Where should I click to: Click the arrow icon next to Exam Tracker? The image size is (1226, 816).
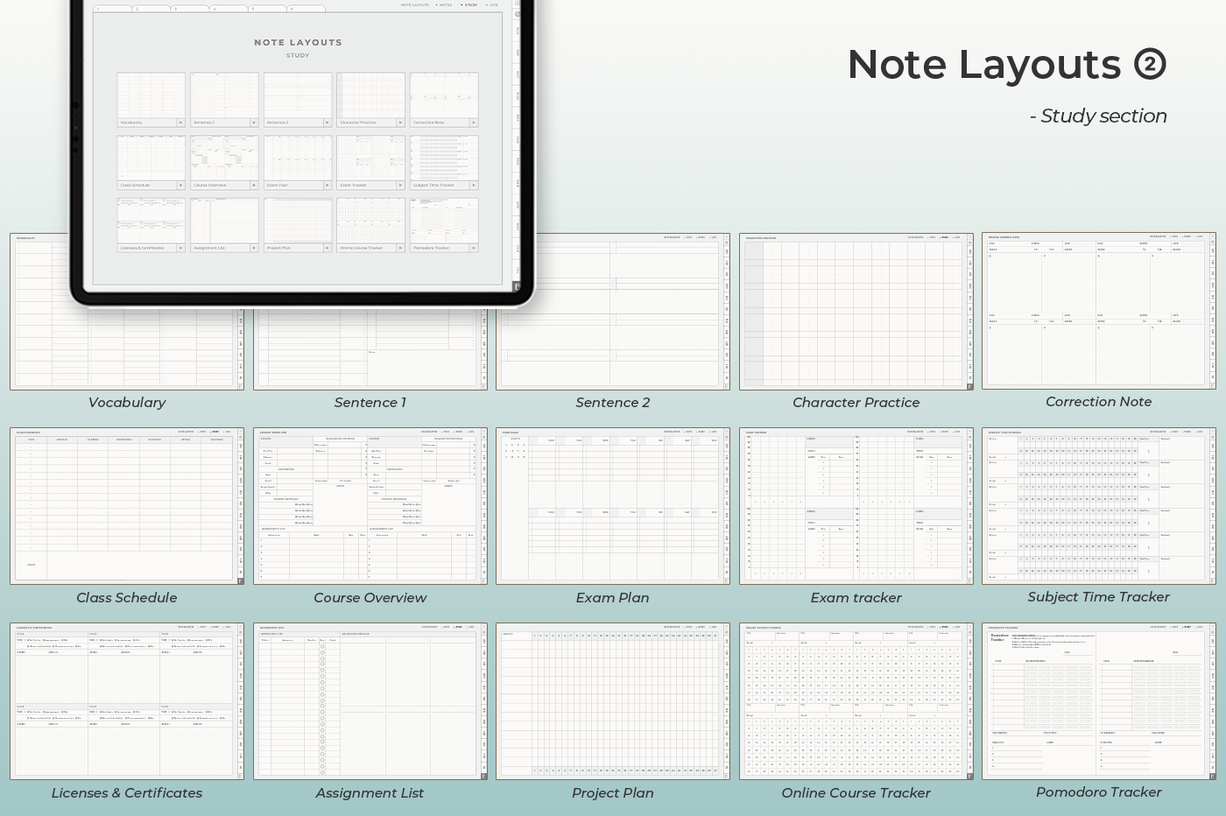coord(400,186)
